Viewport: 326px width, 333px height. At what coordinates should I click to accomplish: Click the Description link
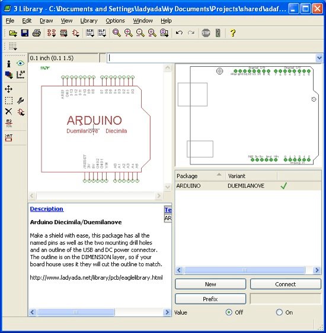click(x=47, y=209)
